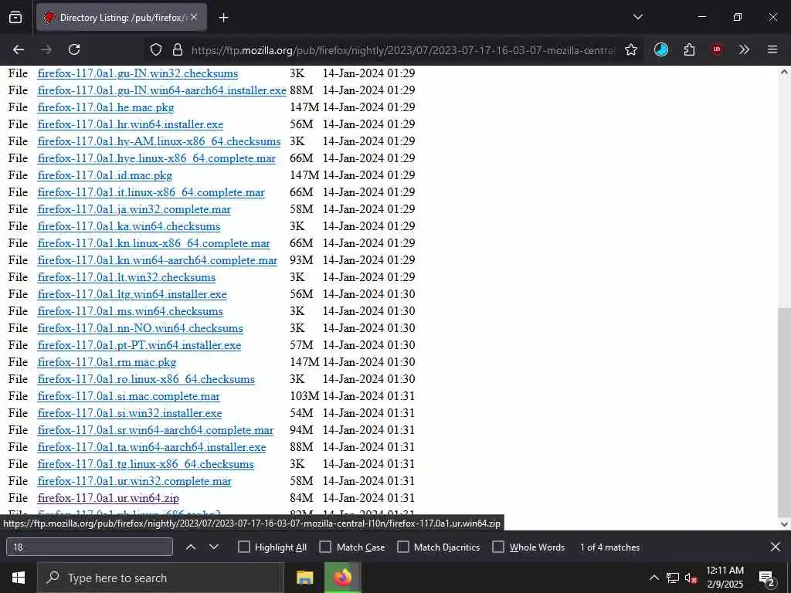Viewport: 791px width, 593px height.
Task: Open firefox-117.0a1.ka.win64.checksums link
Action: [x=129, y=226]
